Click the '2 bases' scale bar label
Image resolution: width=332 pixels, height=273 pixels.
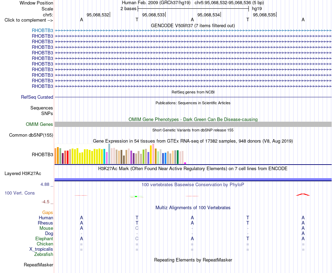point(129,9)
